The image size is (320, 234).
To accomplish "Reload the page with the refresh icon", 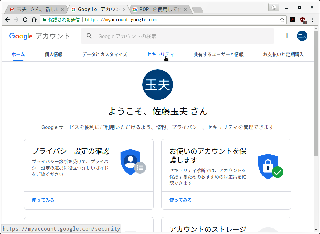I will (25, 20).
